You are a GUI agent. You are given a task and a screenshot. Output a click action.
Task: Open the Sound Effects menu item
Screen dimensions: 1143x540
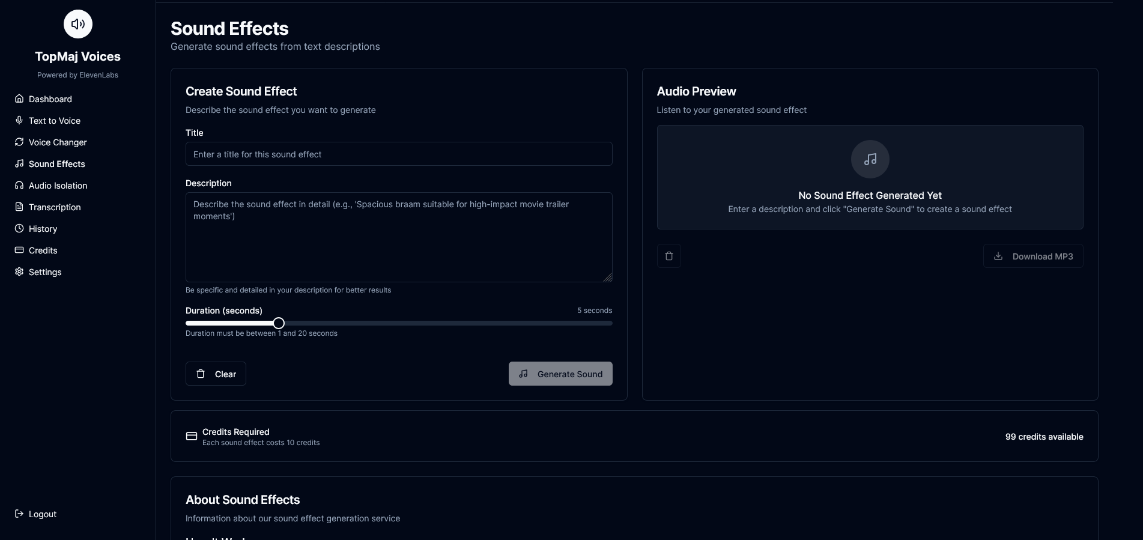[56, 164]
